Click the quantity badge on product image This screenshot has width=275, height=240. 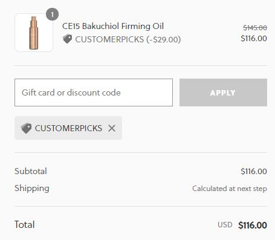point(52,15)
